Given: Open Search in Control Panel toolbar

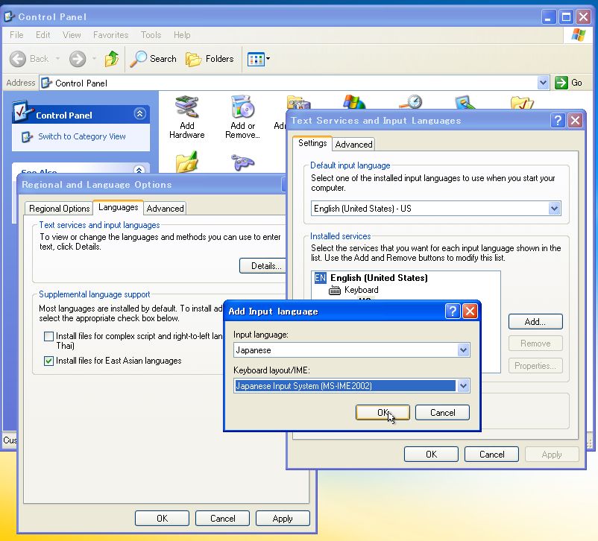Looking at the screenshot, I should pyautogui.click(x=154, y=59).
